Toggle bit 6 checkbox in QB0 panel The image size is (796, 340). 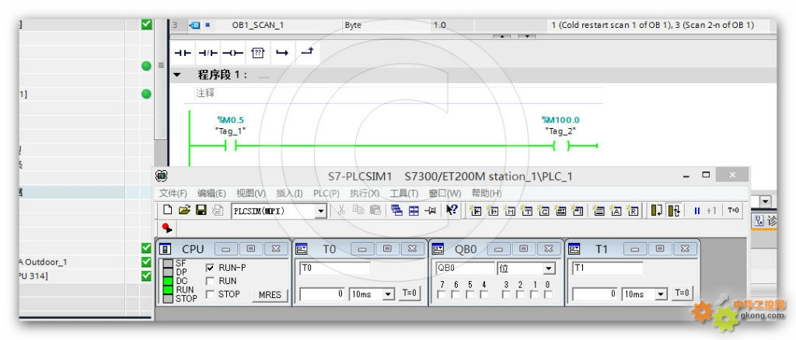456,294
